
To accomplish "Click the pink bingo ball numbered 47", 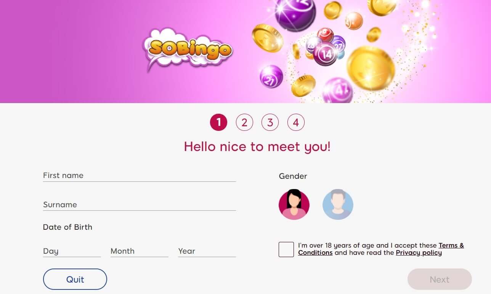I will 338,91.
